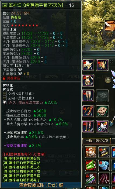The width and height of the screenshot is (115, 189).
Task: Click the [真]堕神涅帕希[不灭]套装 set name
Action: (x=24, y=154)
